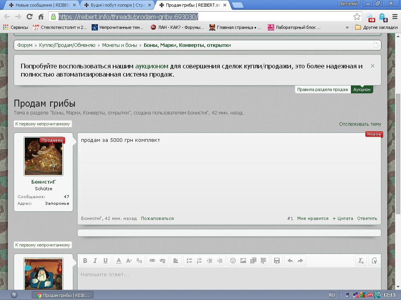Insert an unordered bullet list

click(189, 261)
